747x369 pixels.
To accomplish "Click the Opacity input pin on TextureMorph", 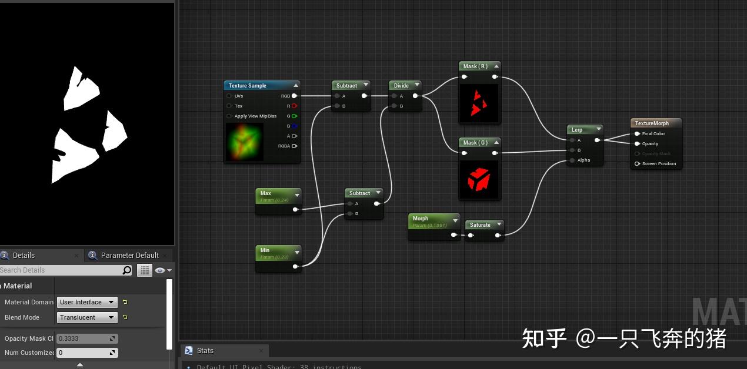I will [636, 143].
